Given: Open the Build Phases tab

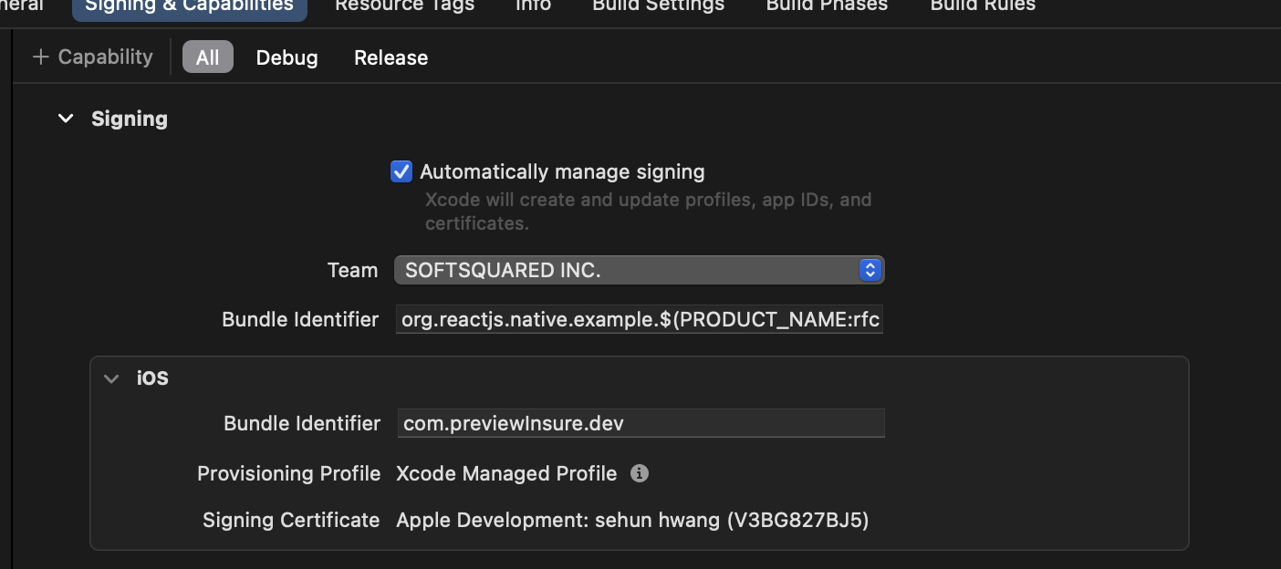Looking at the screenshot, I should [825, 6].
